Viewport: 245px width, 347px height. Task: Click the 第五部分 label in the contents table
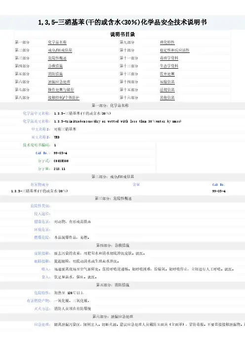(22, 74)
